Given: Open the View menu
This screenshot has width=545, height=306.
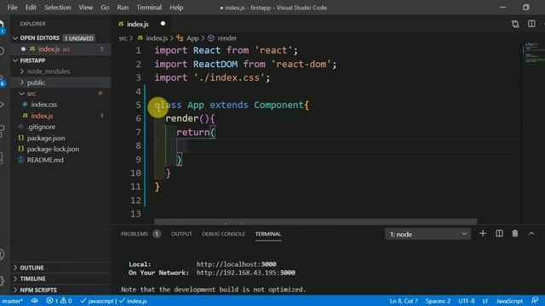Looking at the screenshot, I should point(85,8).
